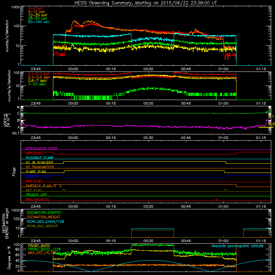Click the Flags vertical axis title
This screenshot has height=275, width=275.
(14, 172)
